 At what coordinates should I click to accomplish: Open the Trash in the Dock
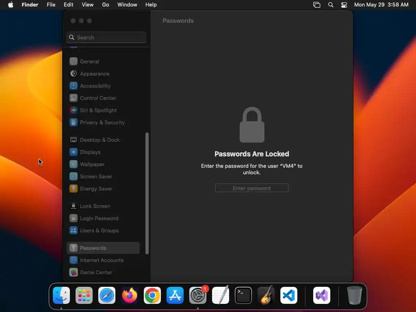point(354,295)
